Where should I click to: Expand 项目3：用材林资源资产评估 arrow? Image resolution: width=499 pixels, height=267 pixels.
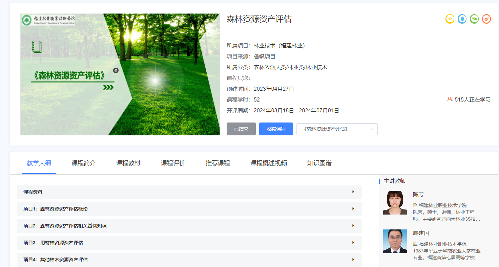point(353,243)
